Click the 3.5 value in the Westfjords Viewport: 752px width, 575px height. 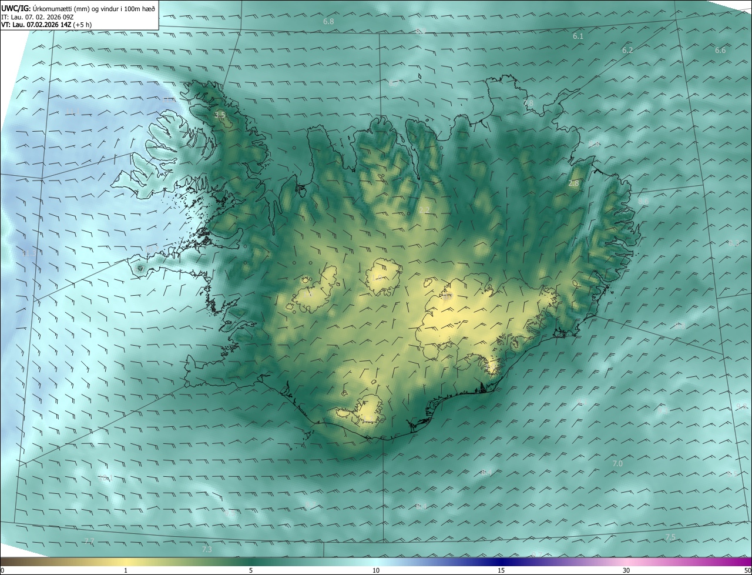coord(220,115)
